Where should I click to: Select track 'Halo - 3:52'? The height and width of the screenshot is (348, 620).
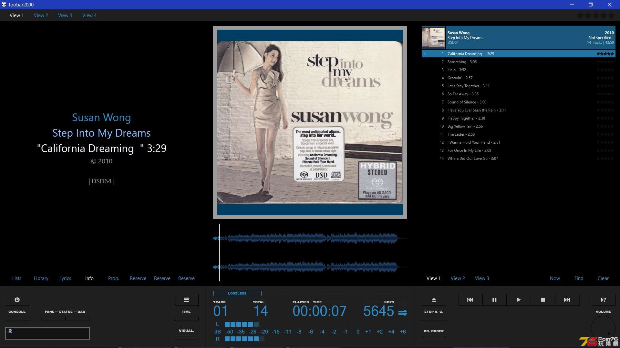[x=519, y=70]
